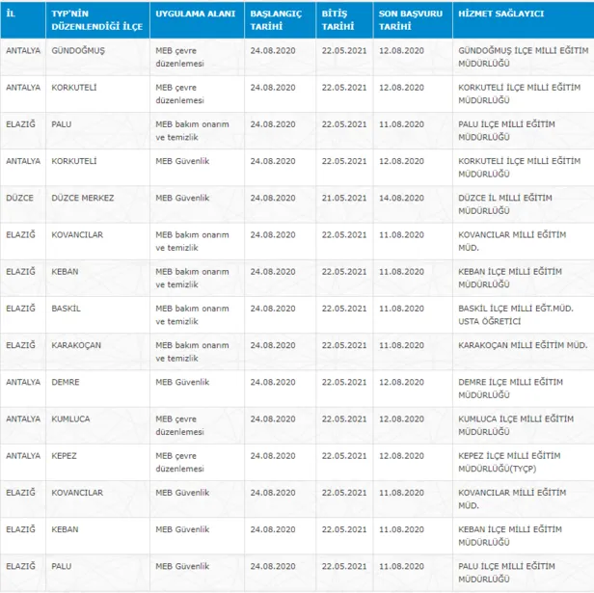Open the GÜNDOĞMUŞ district entry

point(76,50)
